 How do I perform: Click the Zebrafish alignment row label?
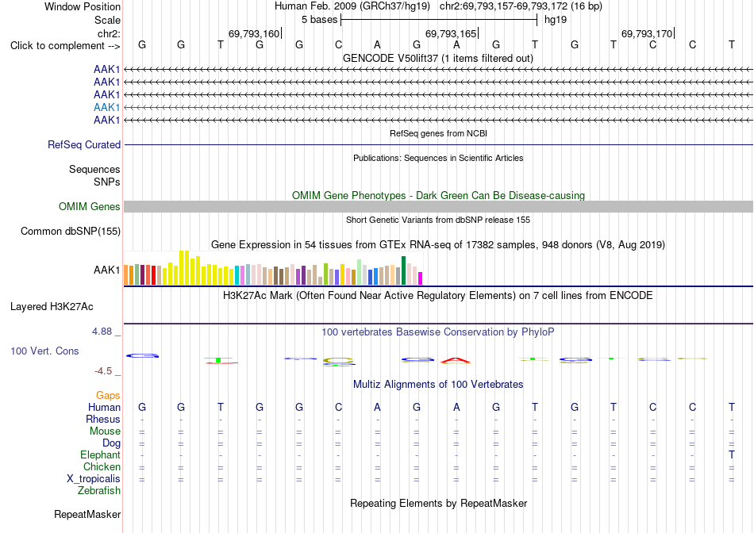pos(99,490)
